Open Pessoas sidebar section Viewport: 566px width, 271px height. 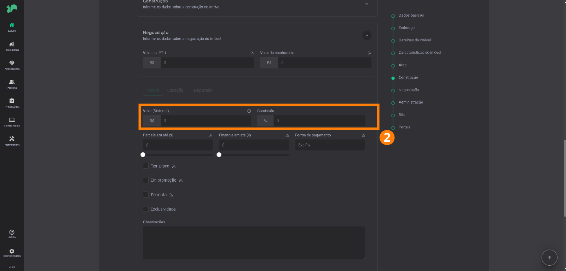pos(12,84)
